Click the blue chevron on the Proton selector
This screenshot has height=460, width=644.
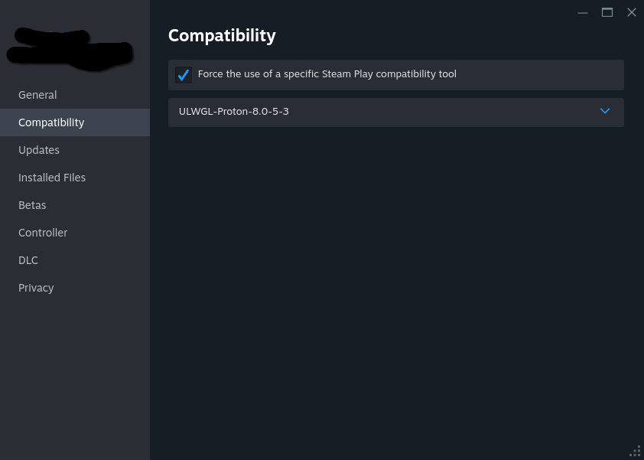click(605, 111)
